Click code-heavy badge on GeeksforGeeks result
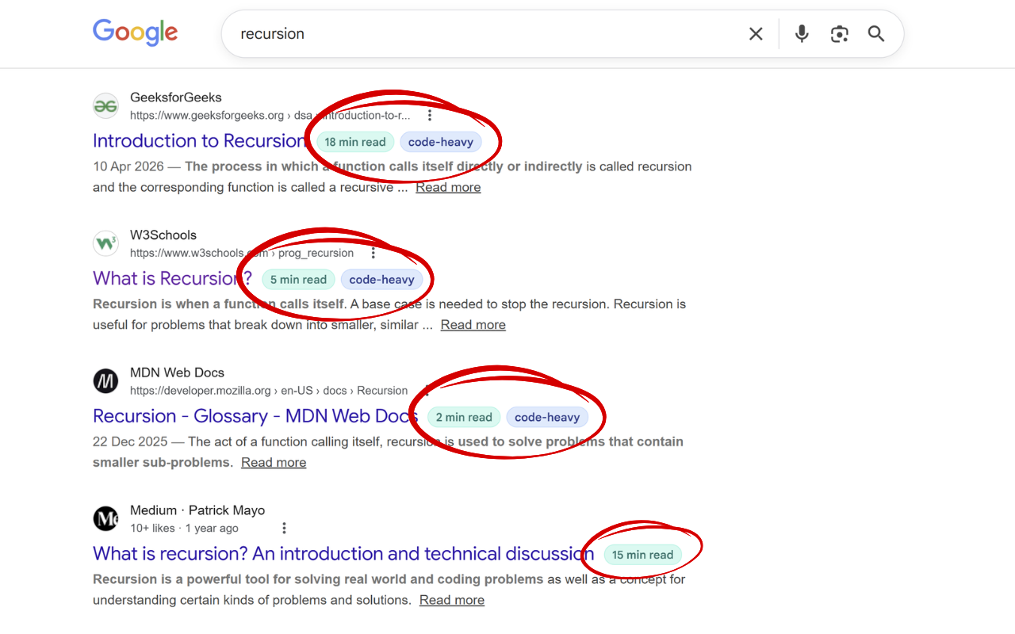The image size is (1015, 634). coord(441,142)
